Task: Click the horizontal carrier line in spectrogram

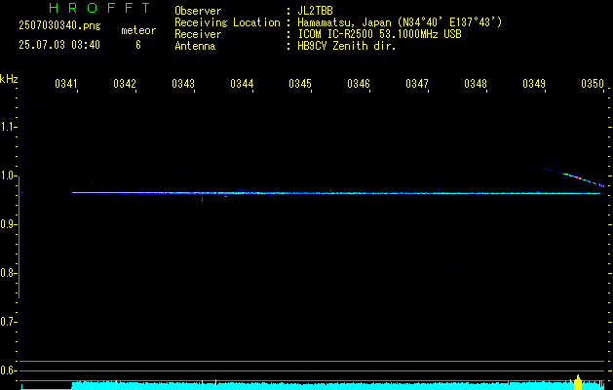Action: (338, 193)
